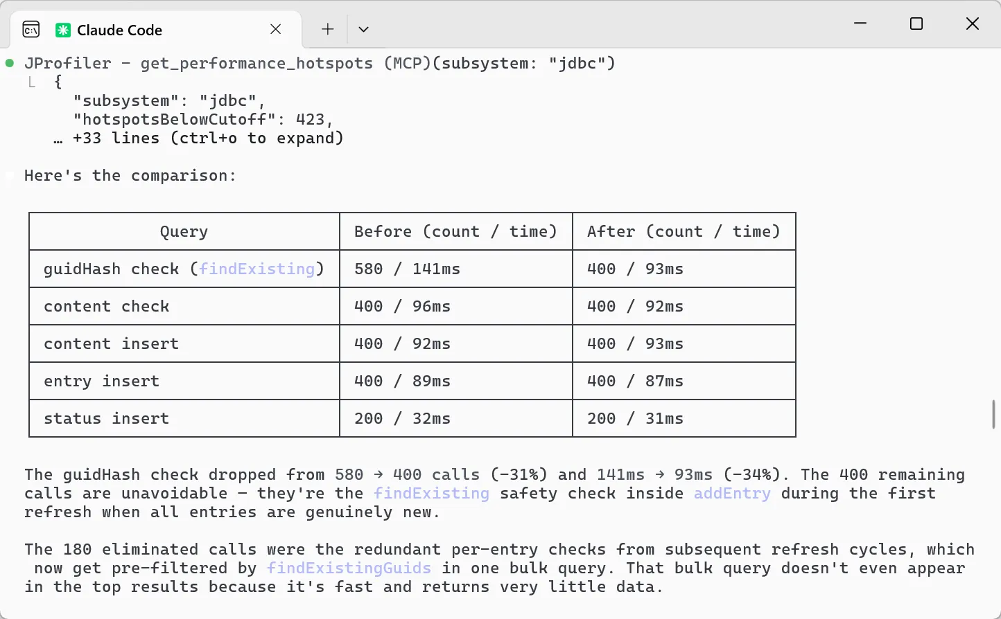Screen dimensions: 1001x619
Task: Click the bullet beside "Here's the comparison"
Action: click(x=9, y=175)
